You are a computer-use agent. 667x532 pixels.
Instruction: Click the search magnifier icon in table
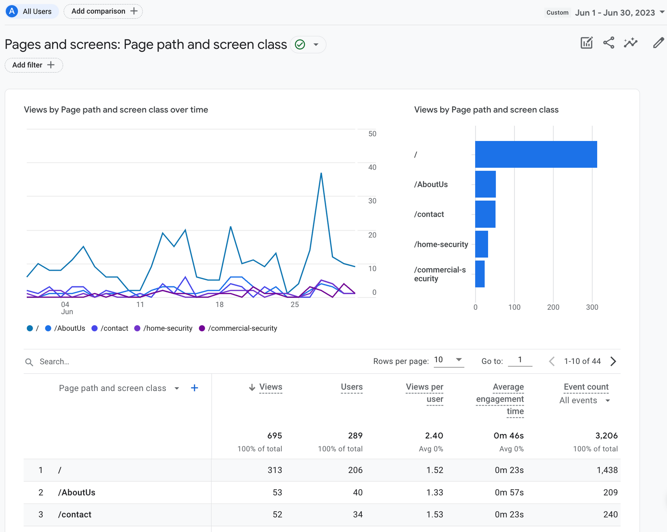29,362
